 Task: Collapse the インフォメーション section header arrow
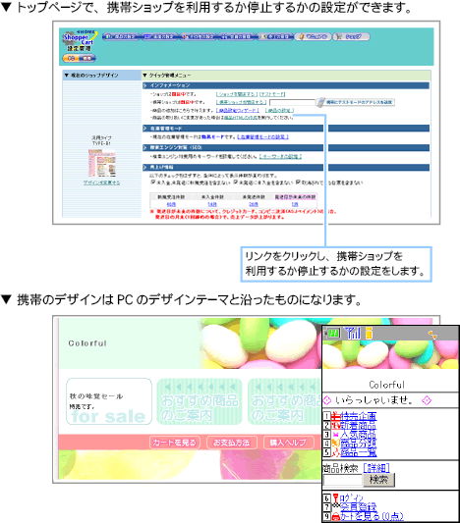pyautogui.click(x=145, y=85)
